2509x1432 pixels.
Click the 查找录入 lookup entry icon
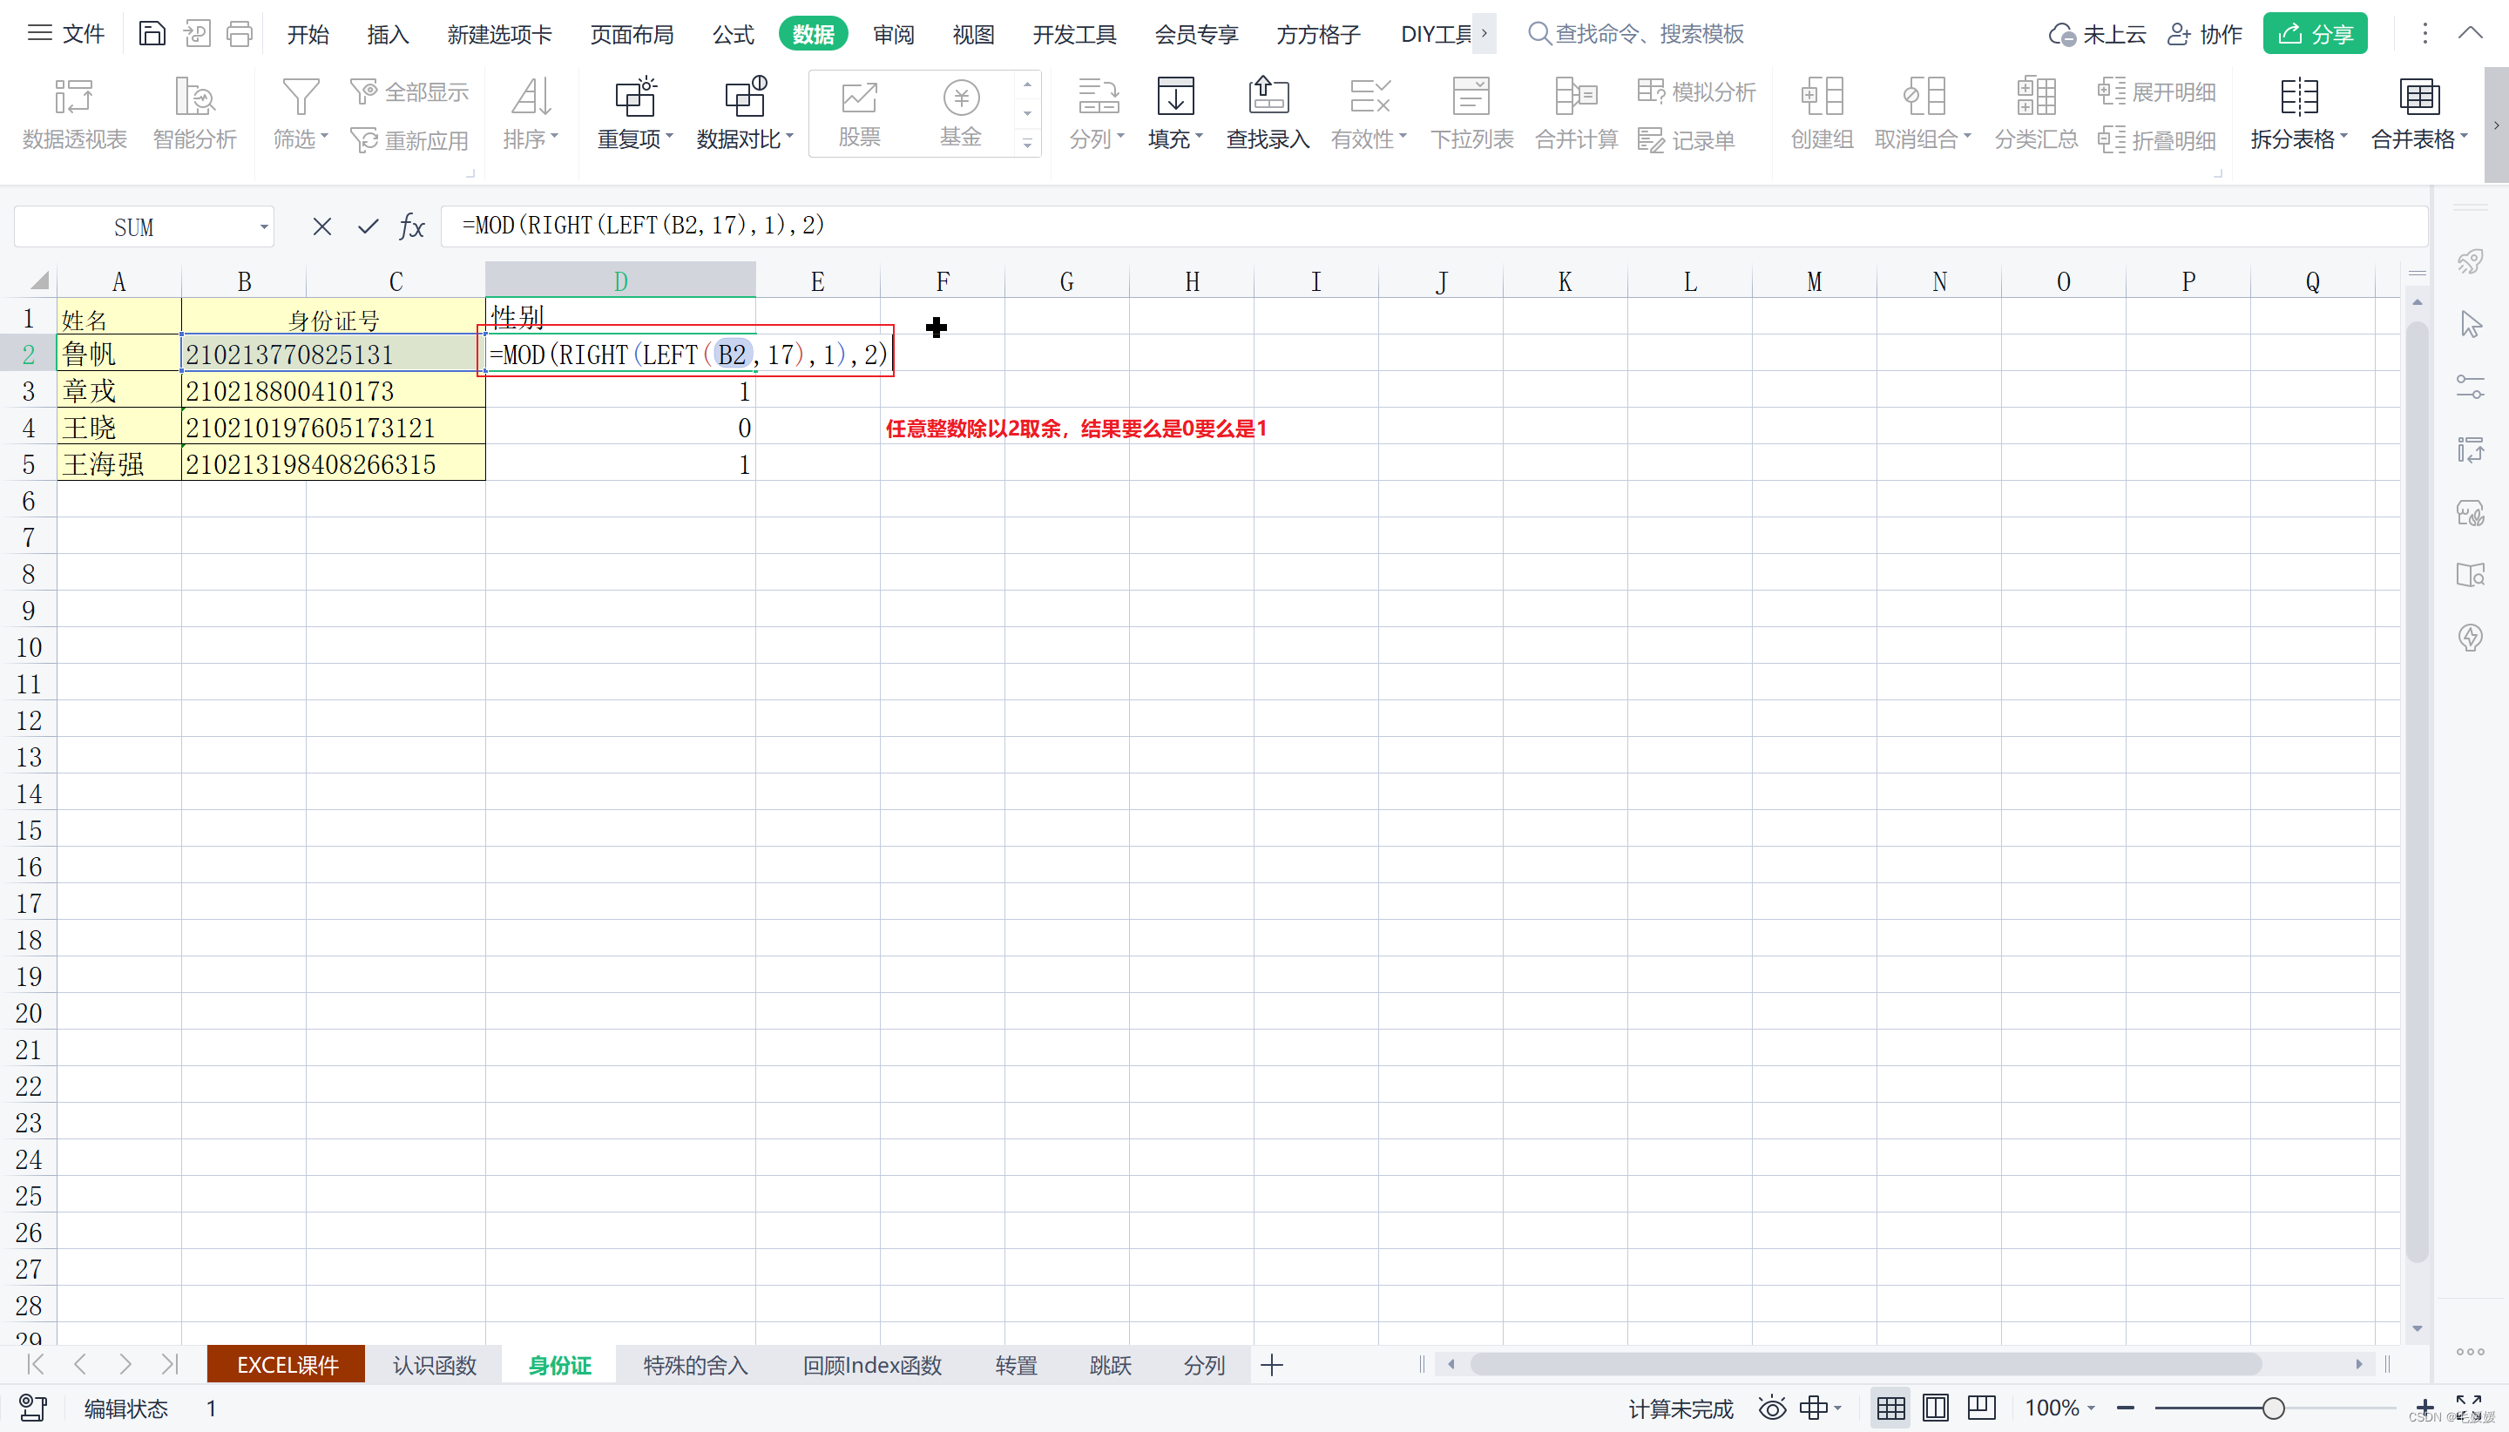coord(1268,113)
